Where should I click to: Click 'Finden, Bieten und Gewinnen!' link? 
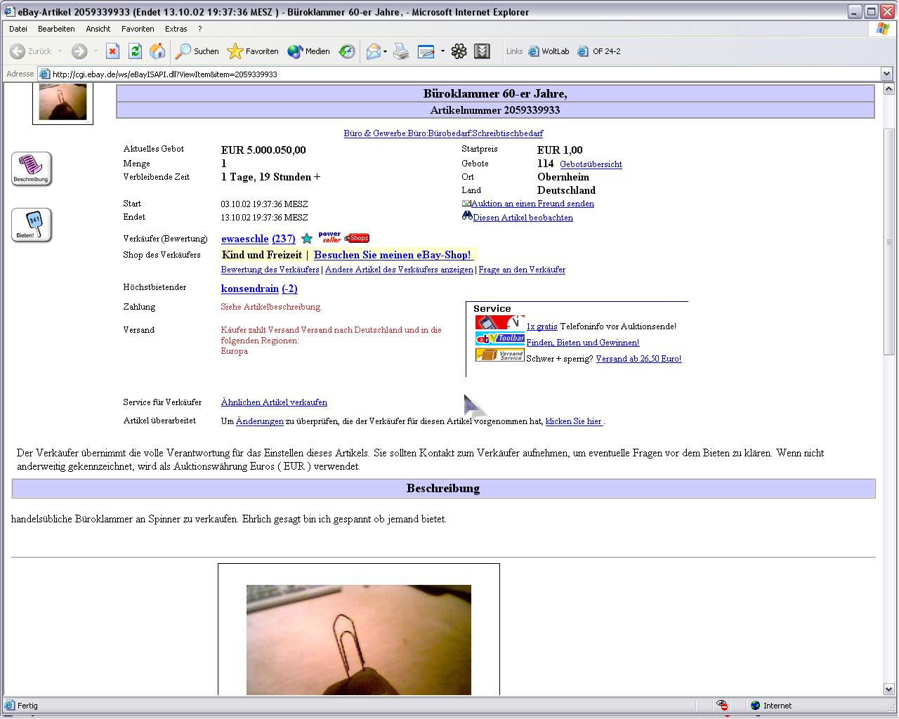(583, 343)
